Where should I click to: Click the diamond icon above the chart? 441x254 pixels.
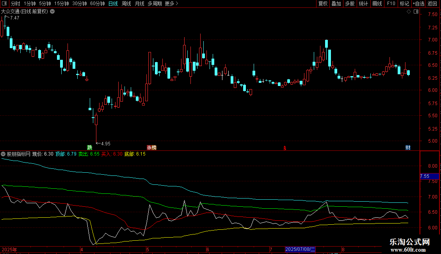[409, 12]
